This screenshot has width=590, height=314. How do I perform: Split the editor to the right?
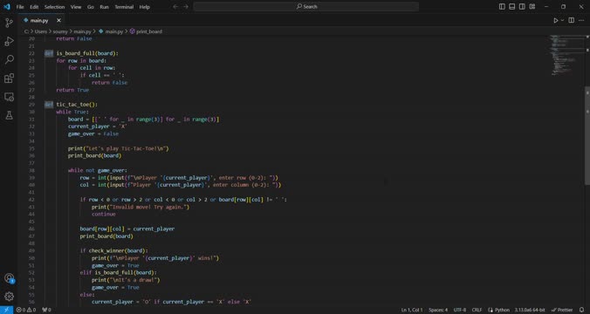571,20
